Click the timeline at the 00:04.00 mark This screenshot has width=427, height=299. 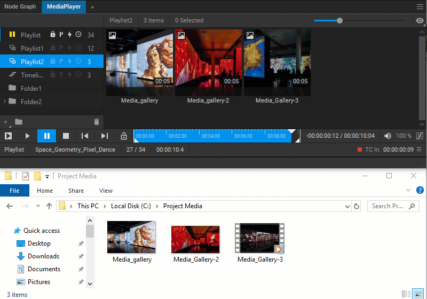coord(211,136)
